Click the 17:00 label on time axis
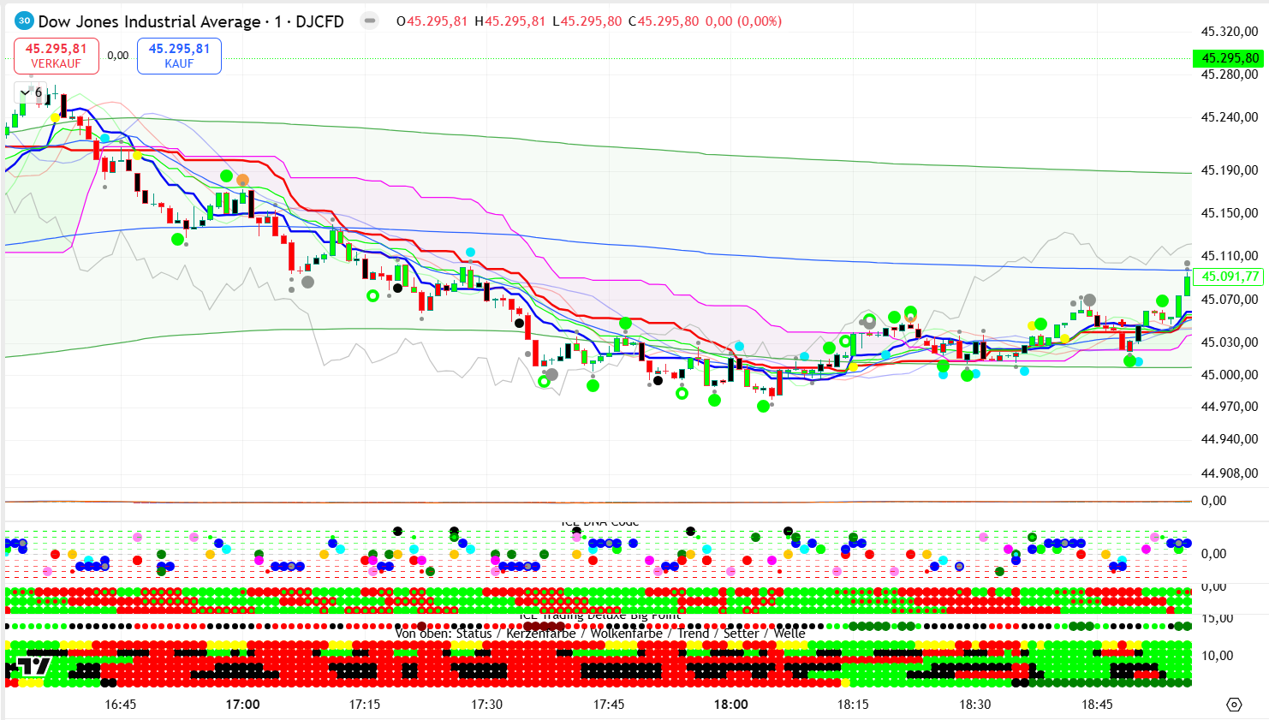1269x720 pixels. point(242,705)
